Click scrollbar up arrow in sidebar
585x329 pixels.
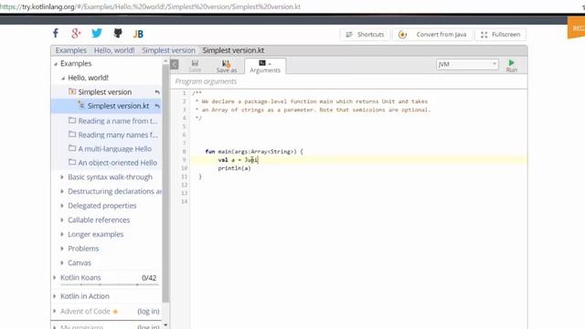click(x=165, y=61)
